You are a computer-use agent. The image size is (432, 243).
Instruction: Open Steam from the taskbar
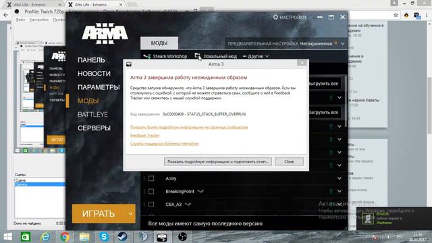click(x=123, y=237)
